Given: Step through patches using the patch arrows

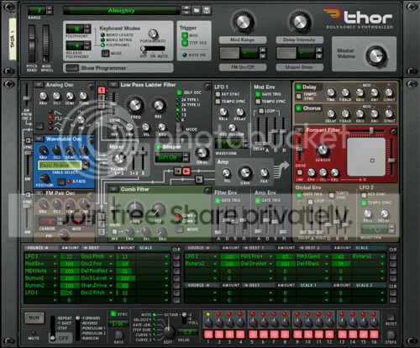Looking at the screenshot, I should pyautogui.click(x=186, y=10).
